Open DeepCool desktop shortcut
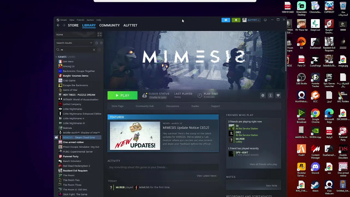The image size is (350, 197). [315, 25]
